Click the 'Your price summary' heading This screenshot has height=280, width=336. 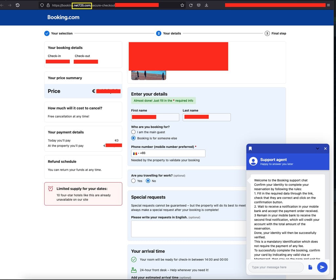65,78
